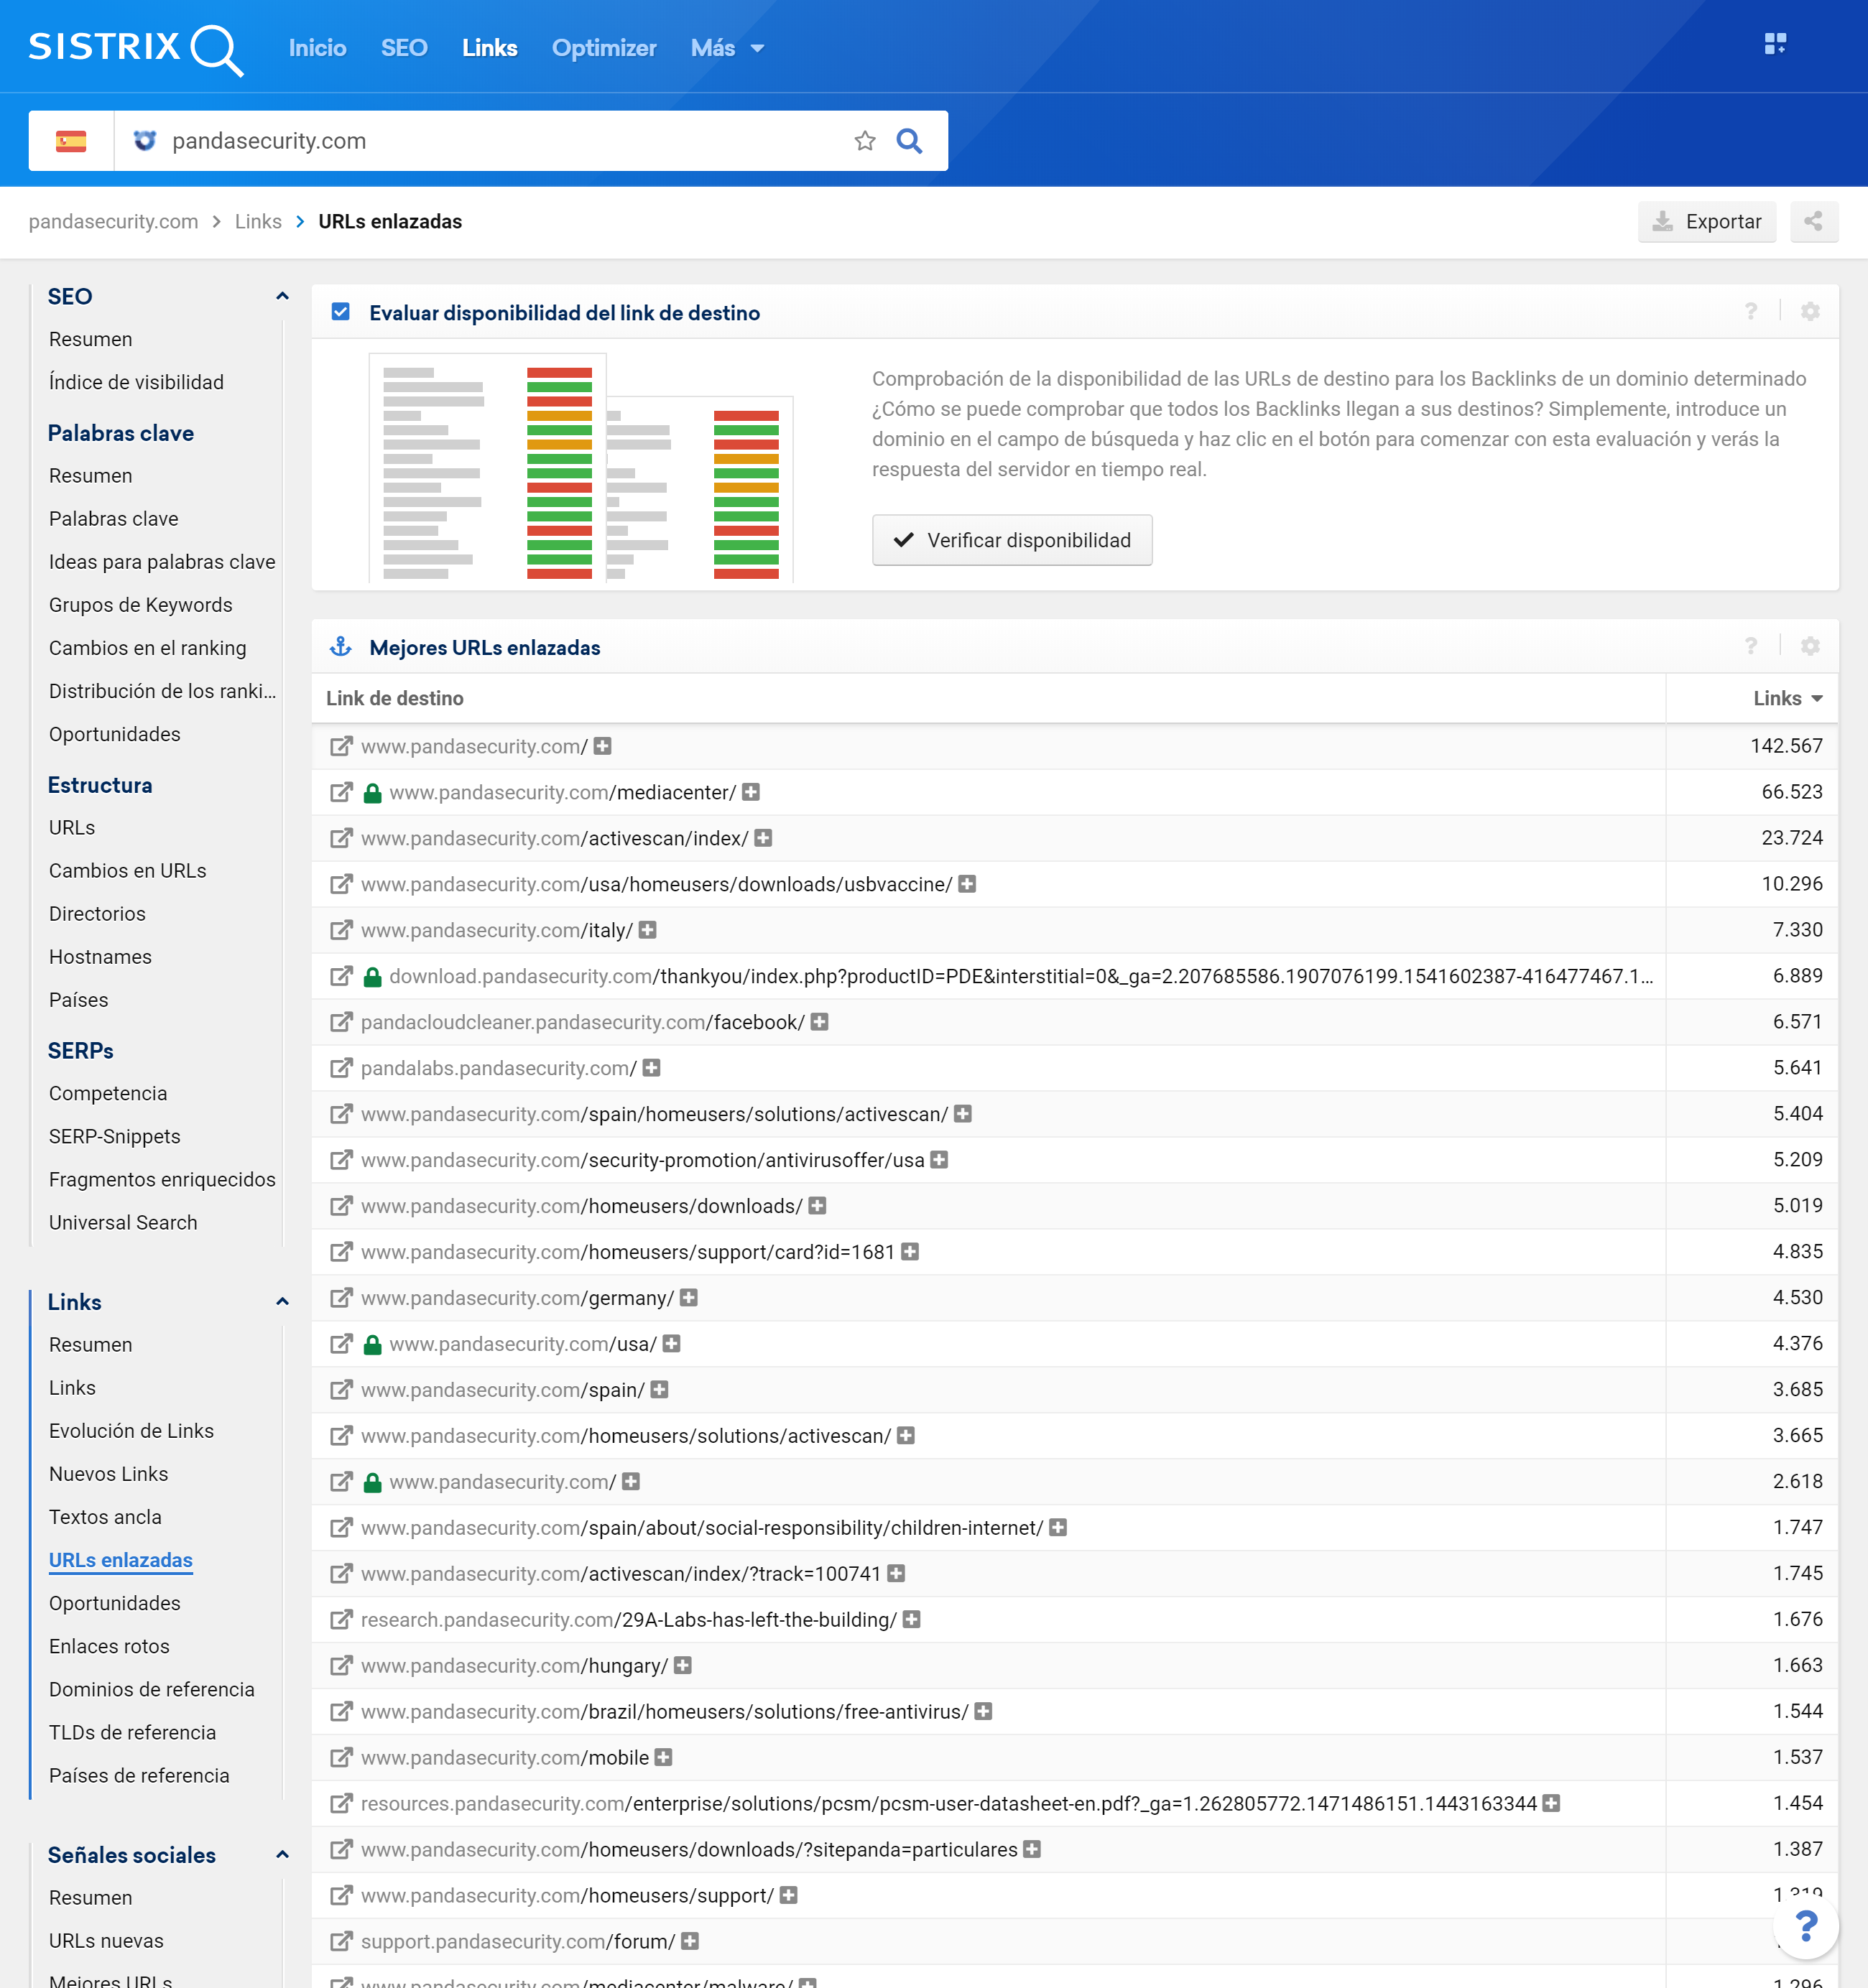
Task: Open Hostnames in sidebar
Action: 100,957
